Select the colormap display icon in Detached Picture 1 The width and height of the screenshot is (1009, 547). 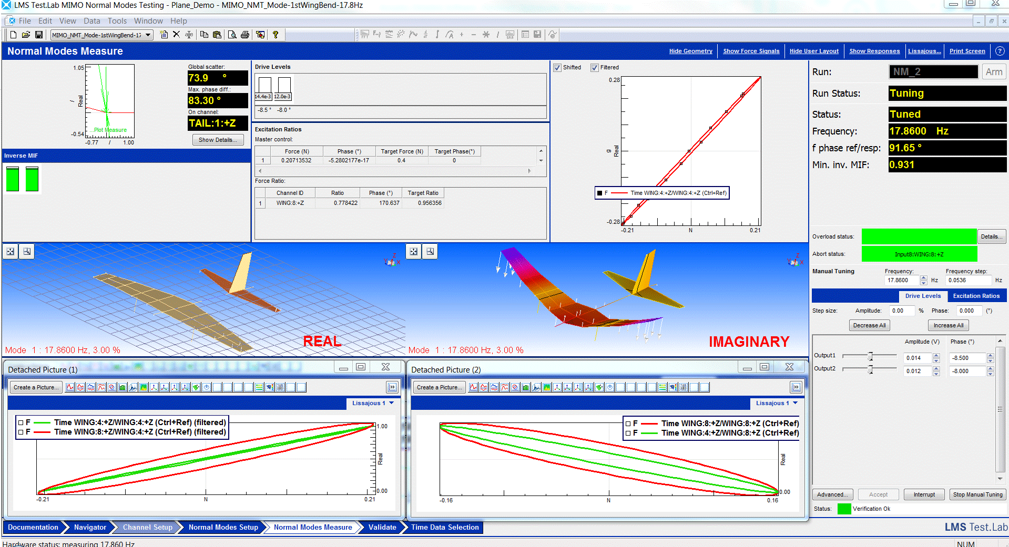[x=143, y=387]
